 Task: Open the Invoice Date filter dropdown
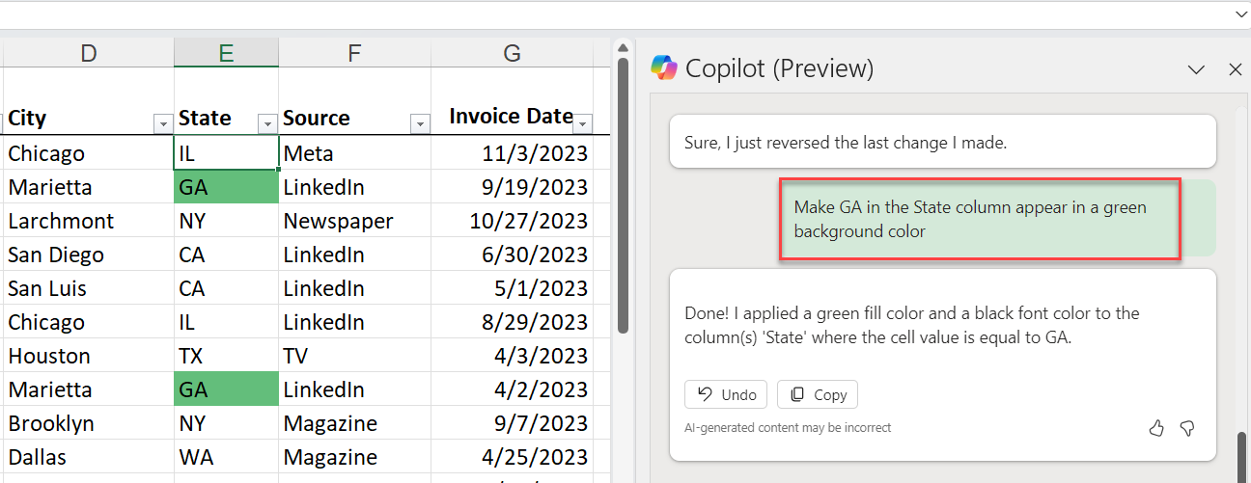(583, 123)
